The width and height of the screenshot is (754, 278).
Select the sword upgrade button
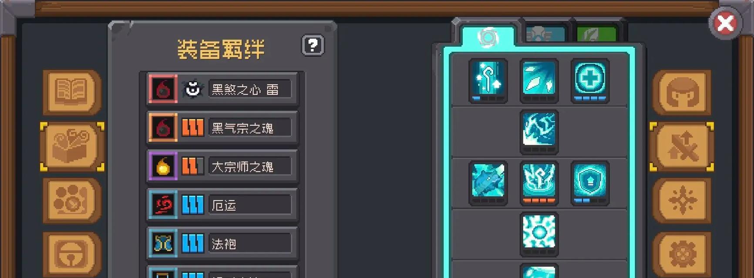tap(682, 147)
